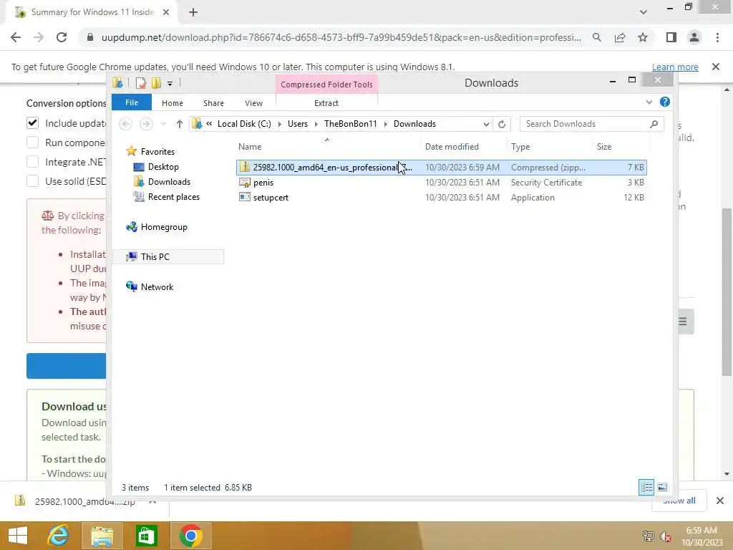Select the security certificate file icon

pyautogui.click(x=245, y=183)
